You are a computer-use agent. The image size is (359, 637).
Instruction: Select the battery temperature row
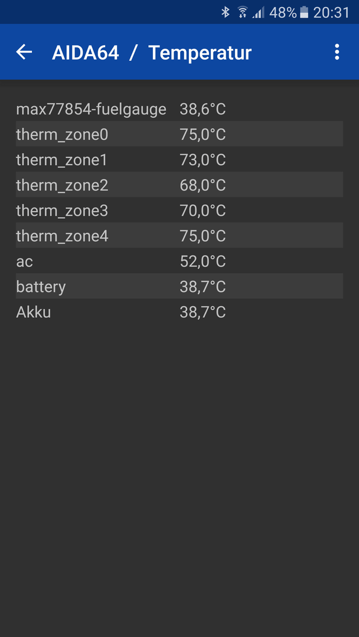coord(179,287)
